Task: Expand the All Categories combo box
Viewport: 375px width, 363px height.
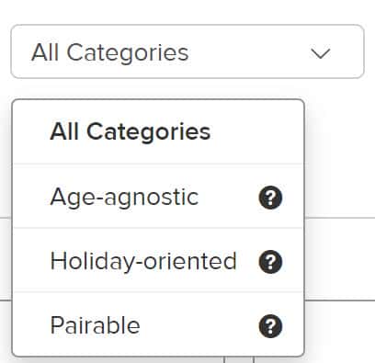Action: click(x=187, y=51)
